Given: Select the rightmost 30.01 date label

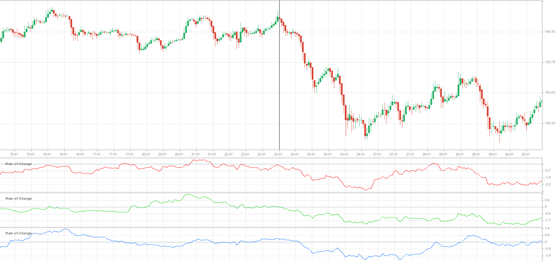Looking at the screenshot, I should click(525, 154).
